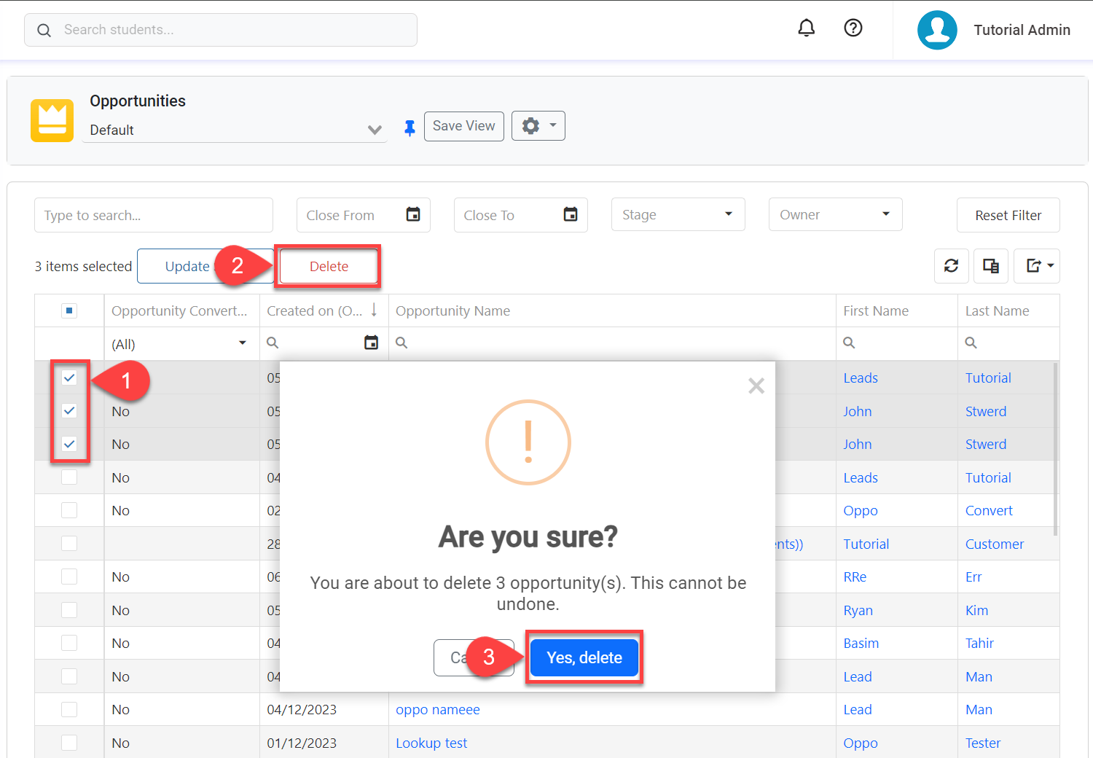Check the Oppo Tester row checkbox
The image size is (1093, 758).
click(x=69, y=743)
